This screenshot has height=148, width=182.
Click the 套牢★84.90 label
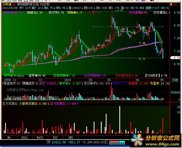tap(37, 76)
